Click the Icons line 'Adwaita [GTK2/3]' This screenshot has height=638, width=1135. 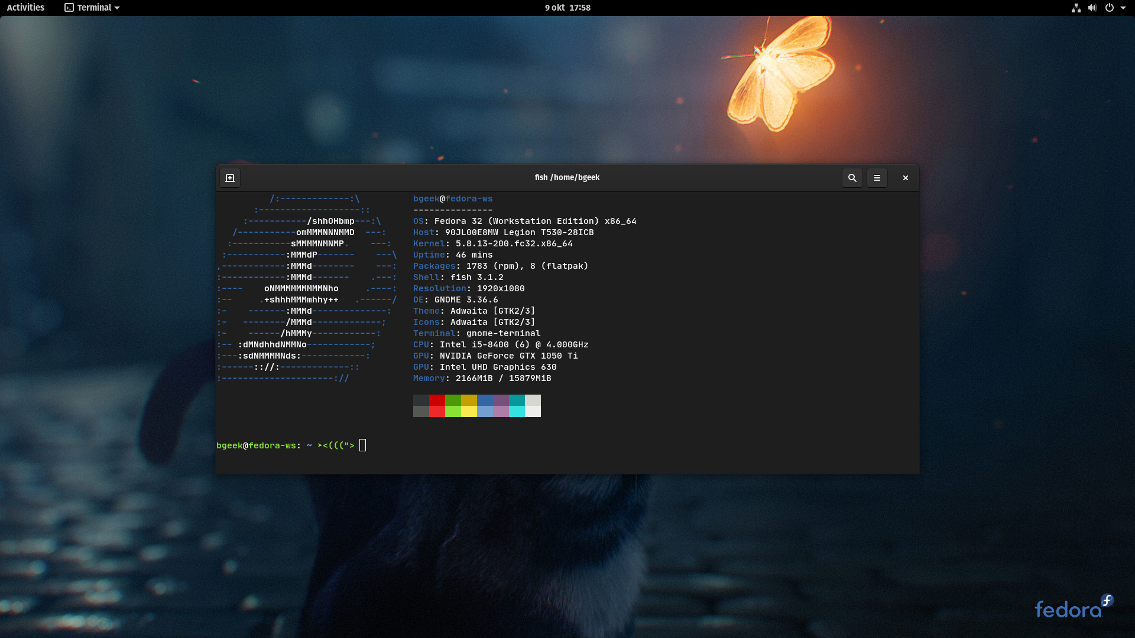(493, 322)
